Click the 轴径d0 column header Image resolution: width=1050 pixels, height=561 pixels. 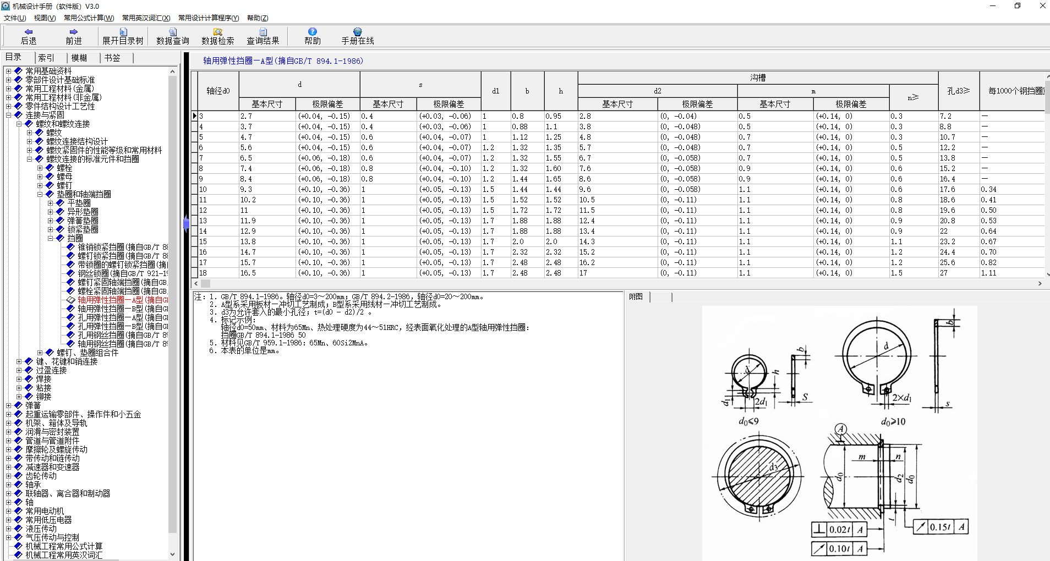tap(218, 91)
